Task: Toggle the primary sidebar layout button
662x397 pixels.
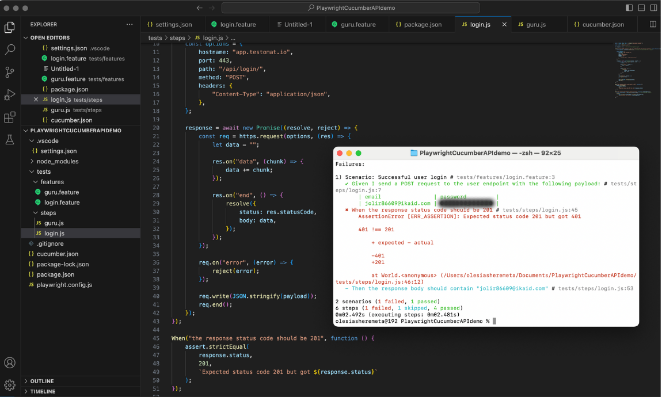Action: tap(629, 8)
